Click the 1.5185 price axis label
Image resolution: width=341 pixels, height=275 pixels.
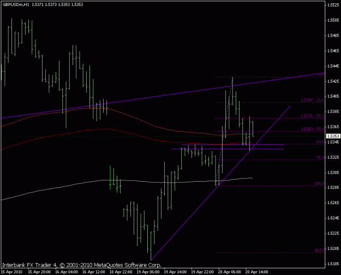pos(333,264)
